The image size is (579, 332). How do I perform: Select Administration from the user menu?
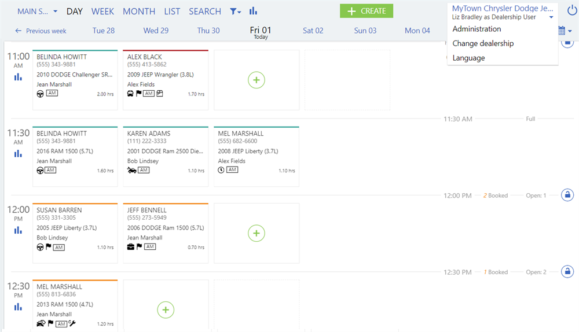click(477, 29)
